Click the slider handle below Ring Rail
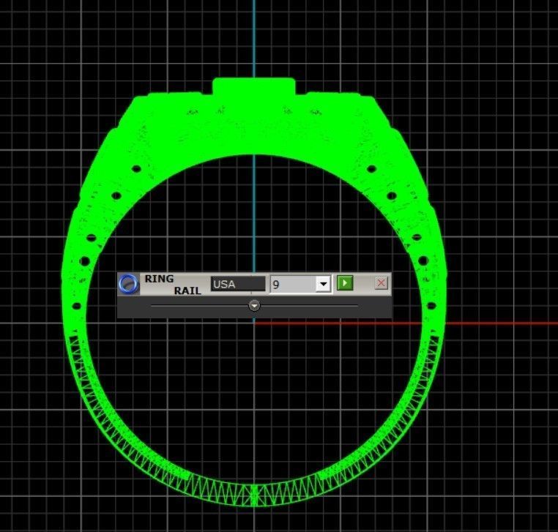The image size is (558, 532). (x=254, y=305)
